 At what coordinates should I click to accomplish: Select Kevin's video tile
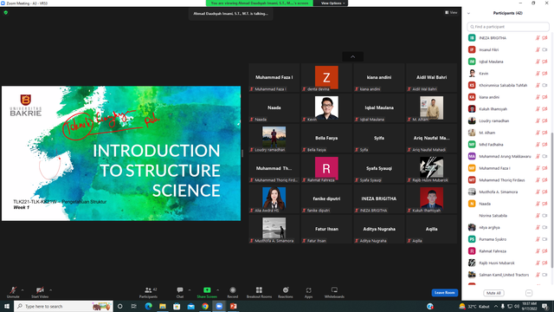(x=326, y=107)
